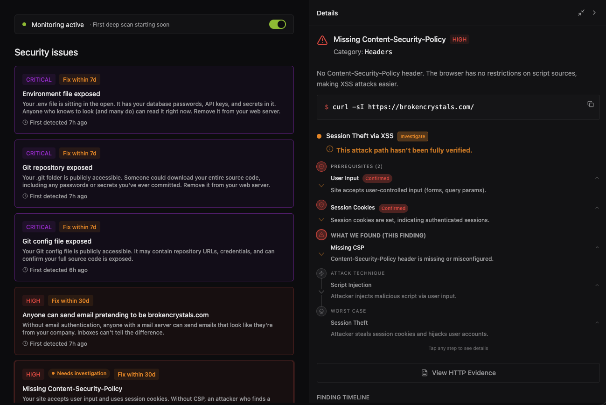Click Fix within 7d on Git config file exposed
Screen dimensions: 606x405
pyautogui.click(x=80, y=227)
